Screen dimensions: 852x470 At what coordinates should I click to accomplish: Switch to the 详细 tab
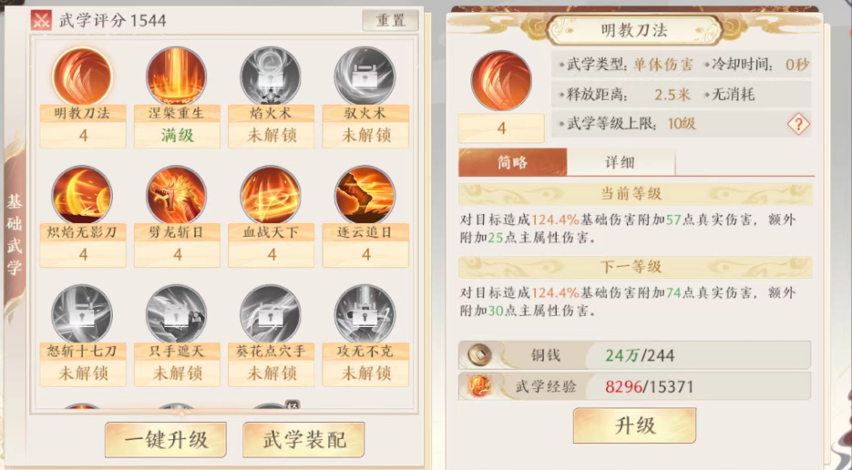(x=621, y=162)
